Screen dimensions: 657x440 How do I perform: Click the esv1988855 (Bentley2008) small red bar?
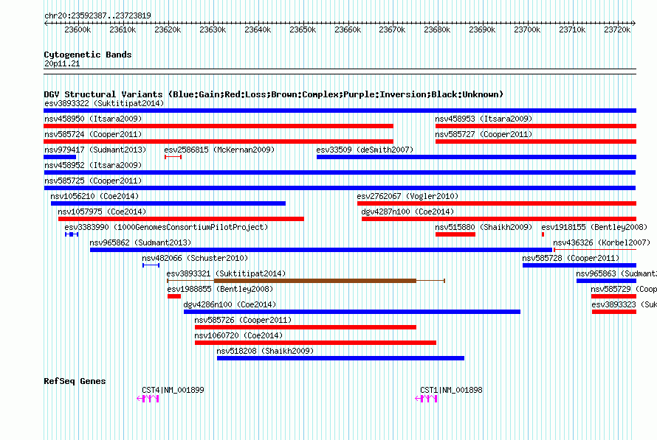174,296
